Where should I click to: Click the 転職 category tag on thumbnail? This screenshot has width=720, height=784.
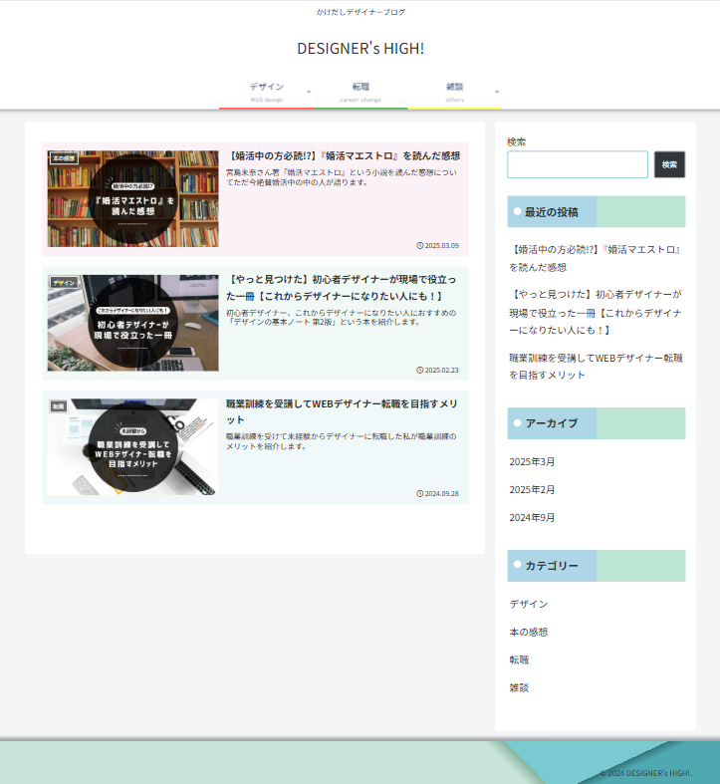(59, 406)
